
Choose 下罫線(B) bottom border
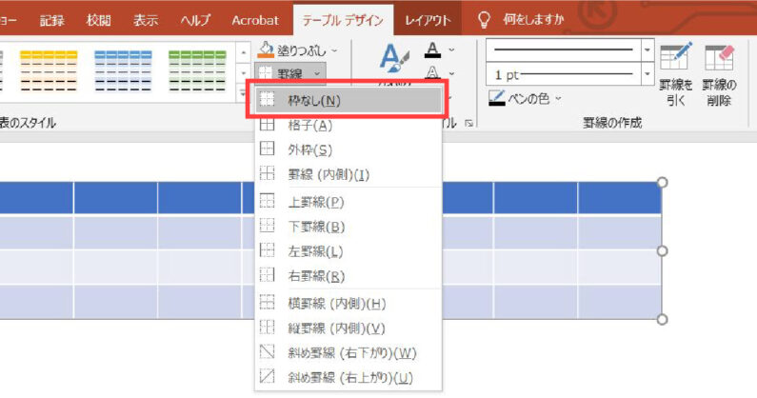[x=349, y=226]
